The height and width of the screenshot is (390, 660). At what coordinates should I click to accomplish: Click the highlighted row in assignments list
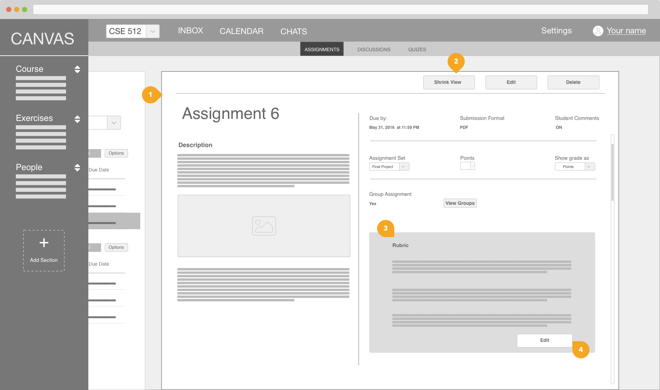point(114,221)
